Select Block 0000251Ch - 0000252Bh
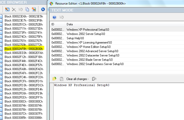This screenshot has width=184, height=120. (24, 25)
